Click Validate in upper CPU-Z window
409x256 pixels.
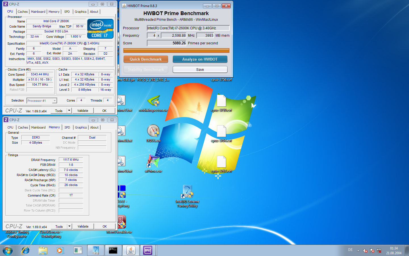pyautogui.click(x=83, y=111)
